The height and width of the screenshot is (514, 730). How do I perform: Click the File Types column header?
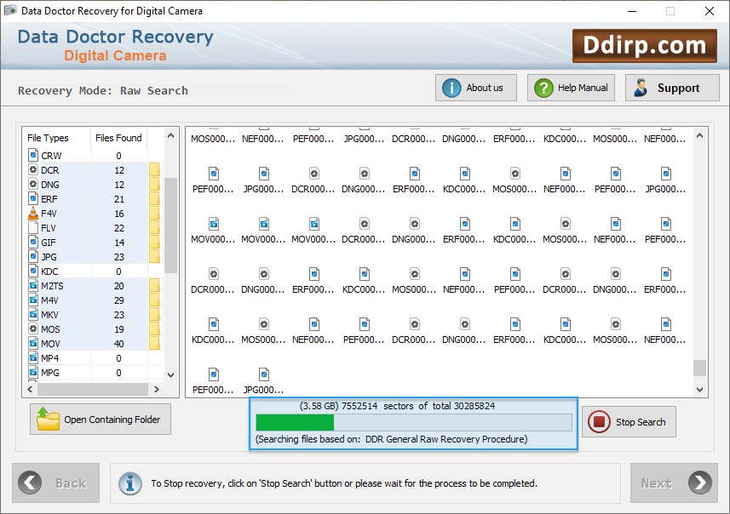pyautogui.click(x=48, y=138)
